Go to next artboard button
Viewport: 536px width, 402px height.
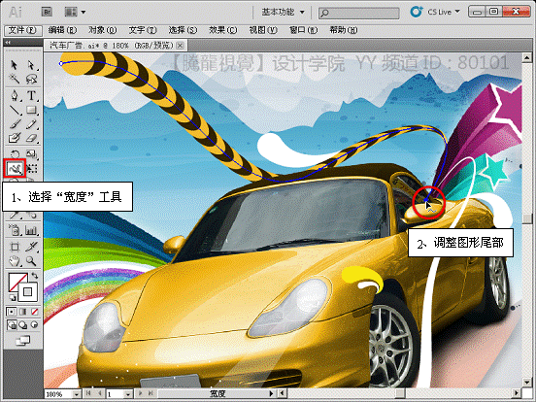point(140,394)
